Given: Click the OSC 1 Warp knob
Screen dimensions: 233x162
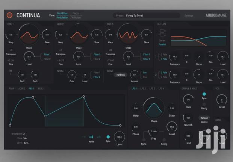Looking at the screenshot, I should tap(11, 35).
